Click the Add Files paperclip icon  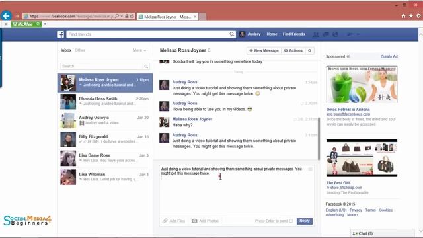click(x=165, y=221)
